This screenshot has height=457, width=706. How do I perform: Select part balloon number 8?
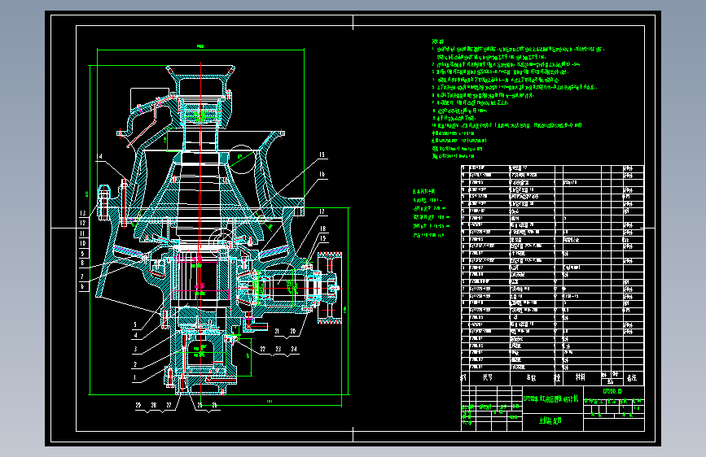point(82,263)
